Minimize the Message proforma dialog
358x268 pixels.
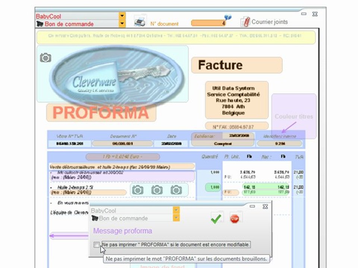(x=252, y=207)
